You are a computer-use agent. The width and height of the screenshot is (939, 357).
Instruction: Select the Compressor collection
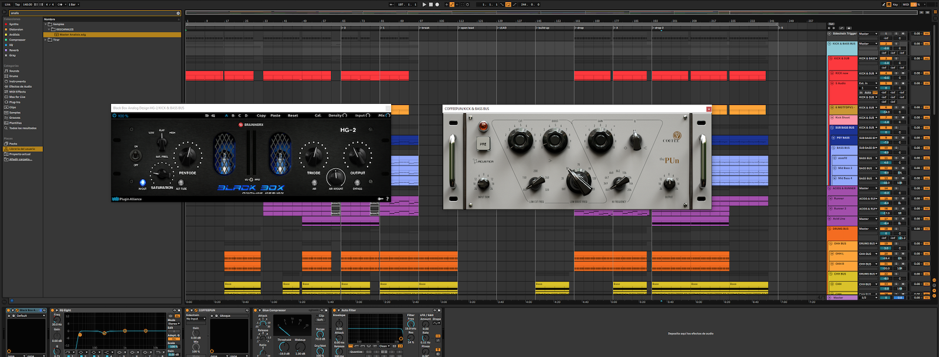click(x=17, y=40)
